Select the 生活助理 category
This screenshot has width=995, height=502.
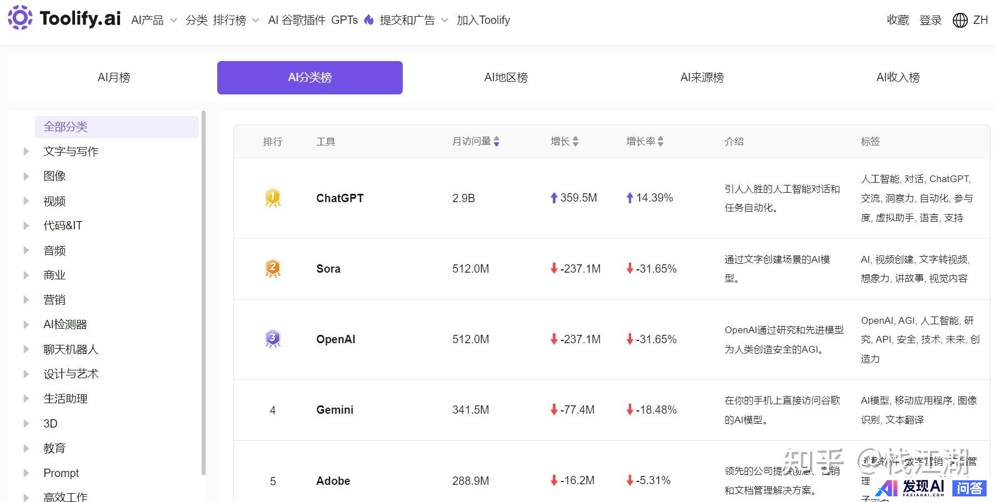click(66, 399)
